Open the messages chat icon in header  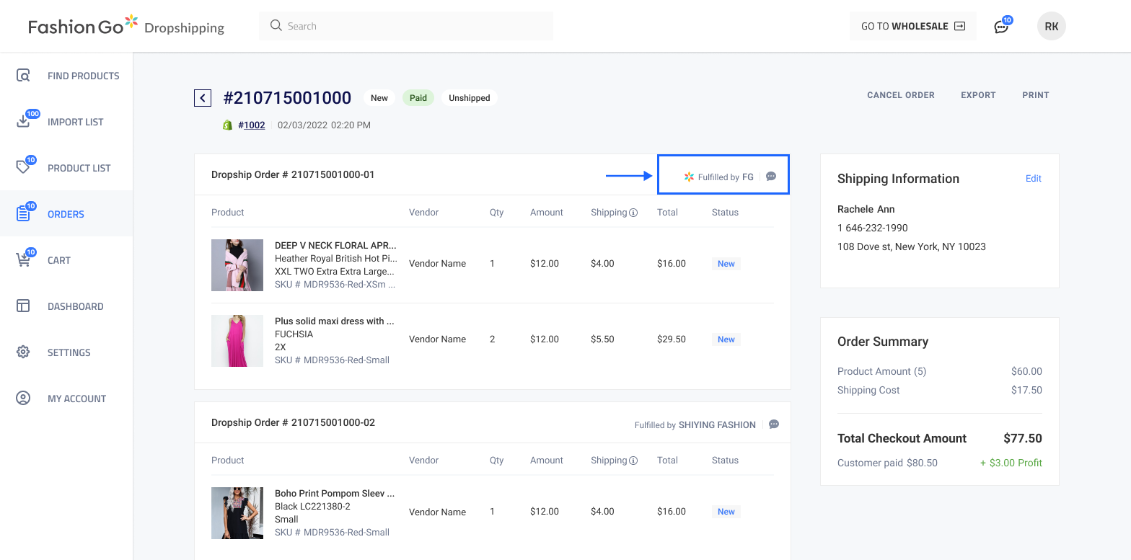tap(1000, 27)
